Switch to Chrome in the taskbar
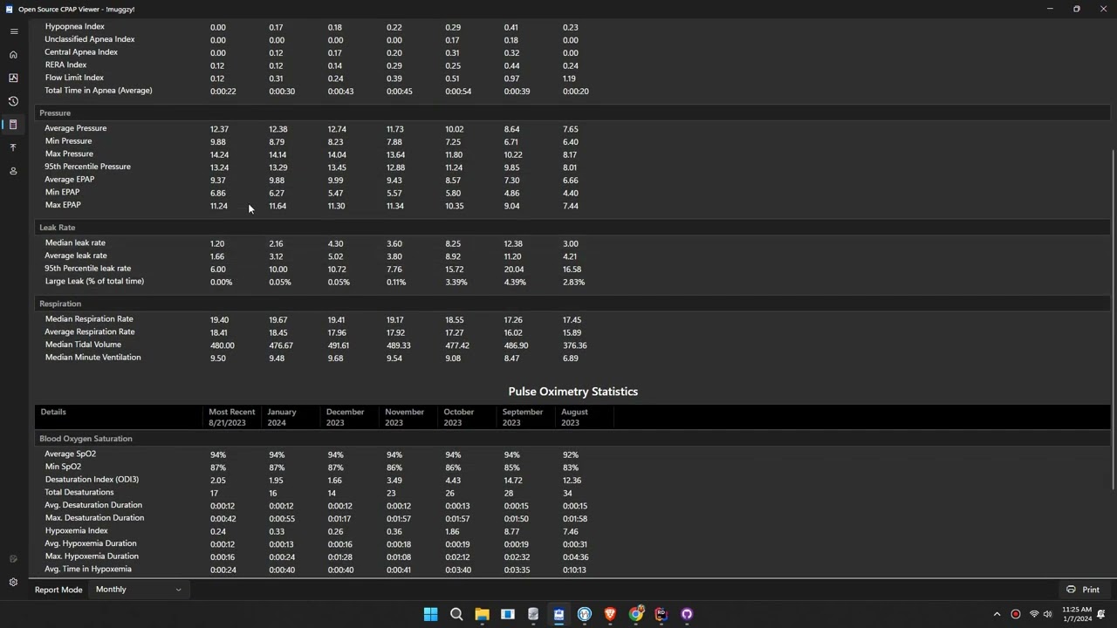Screen dimensions: 1117x628 (x=636, y=614)
